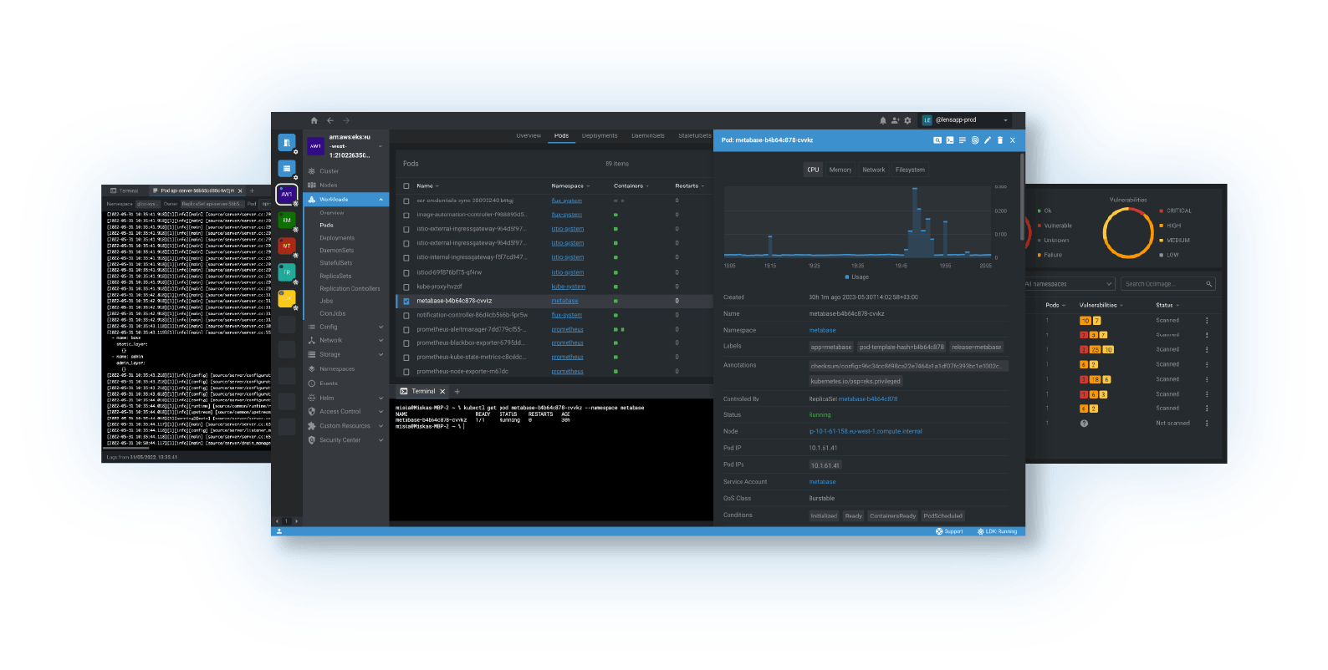The image size is (1328, 670).
Task: Navigate back with the left arrow
Action: click(330, 120)
